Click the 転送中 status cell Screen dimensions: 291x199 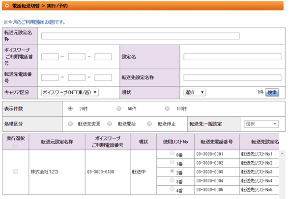click(139, 172)
